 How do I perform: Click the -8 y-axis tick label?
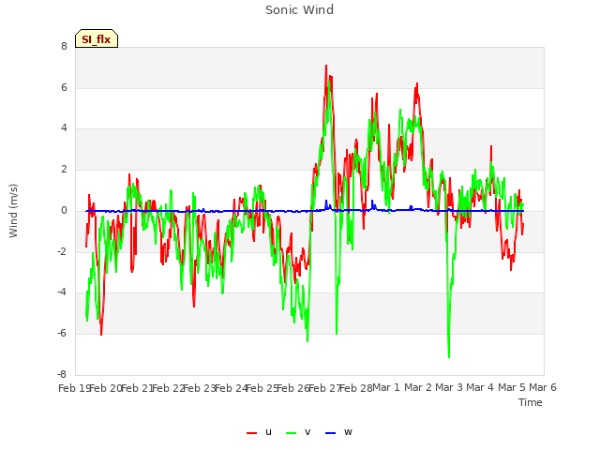tap(62, 374)
